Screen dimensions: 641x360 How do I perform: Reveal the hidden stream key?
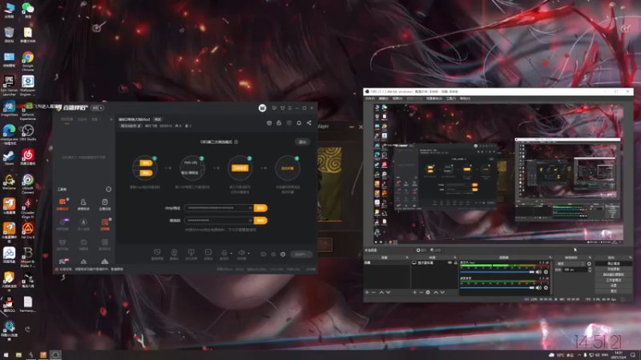coord(250,221)
